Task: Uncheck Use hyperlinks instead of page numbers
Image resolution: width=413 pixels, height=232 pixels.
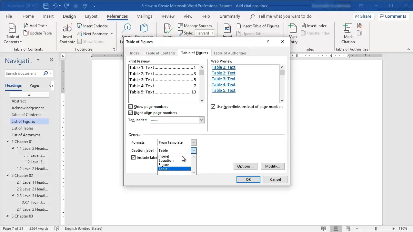Action: (x=213, y=107)
